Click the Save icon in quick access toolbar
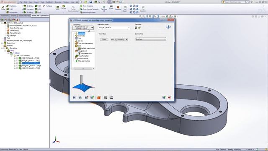The width and height of the screenshot is (268, 151). tap(90, 2)
